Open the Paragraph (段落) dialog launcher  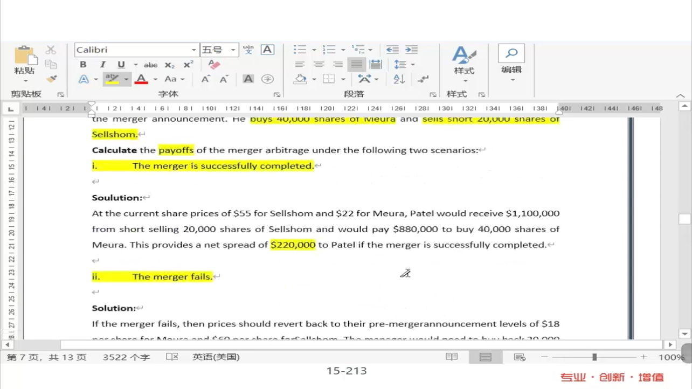coord(433,95)
